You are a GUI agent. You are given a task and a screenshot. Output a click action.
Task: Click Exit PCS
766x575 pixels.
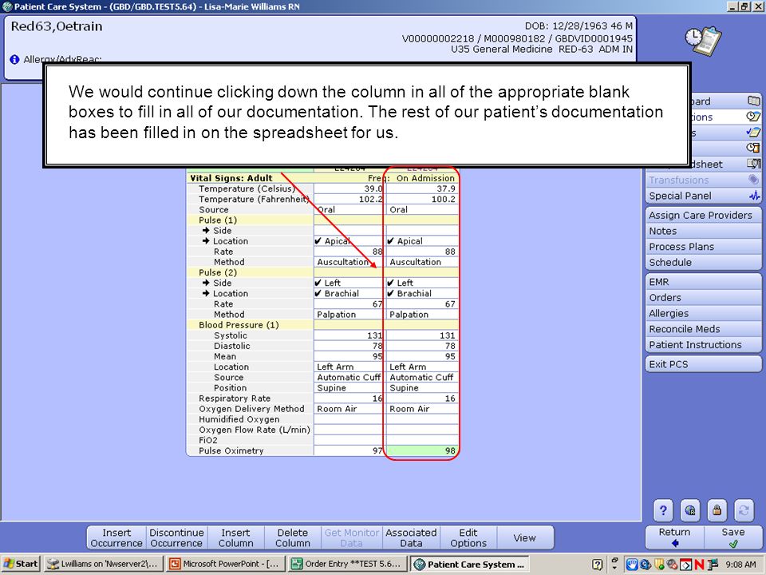pyautogui.click(x=703, y=364)
